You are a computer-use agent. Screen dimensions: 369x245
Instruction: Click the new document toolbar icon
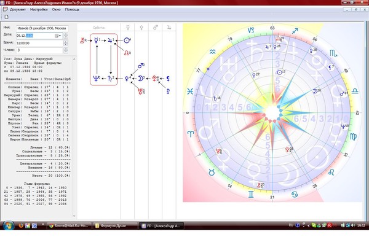point(6,17)
